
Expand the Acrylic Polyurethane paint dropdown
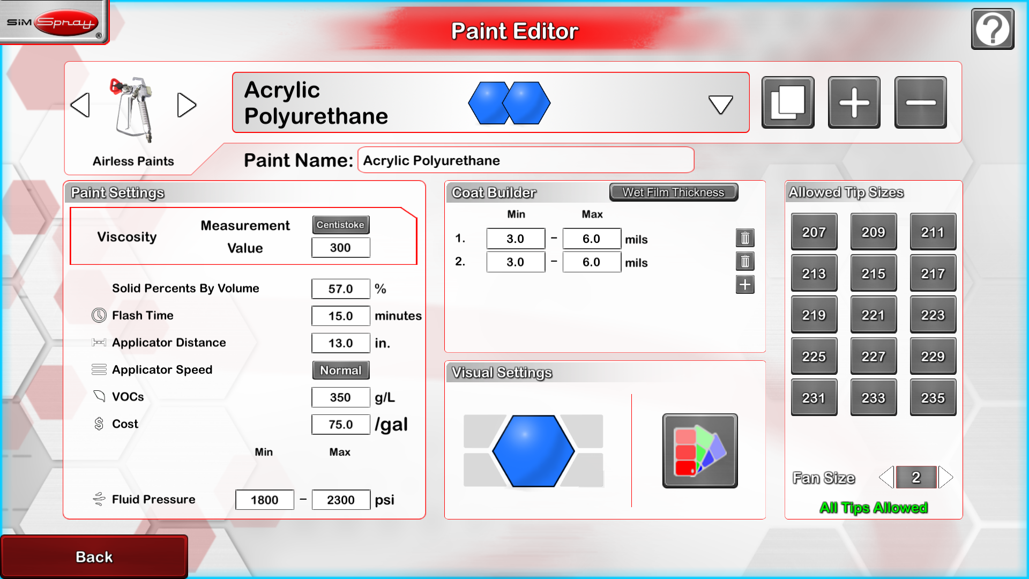720,104
